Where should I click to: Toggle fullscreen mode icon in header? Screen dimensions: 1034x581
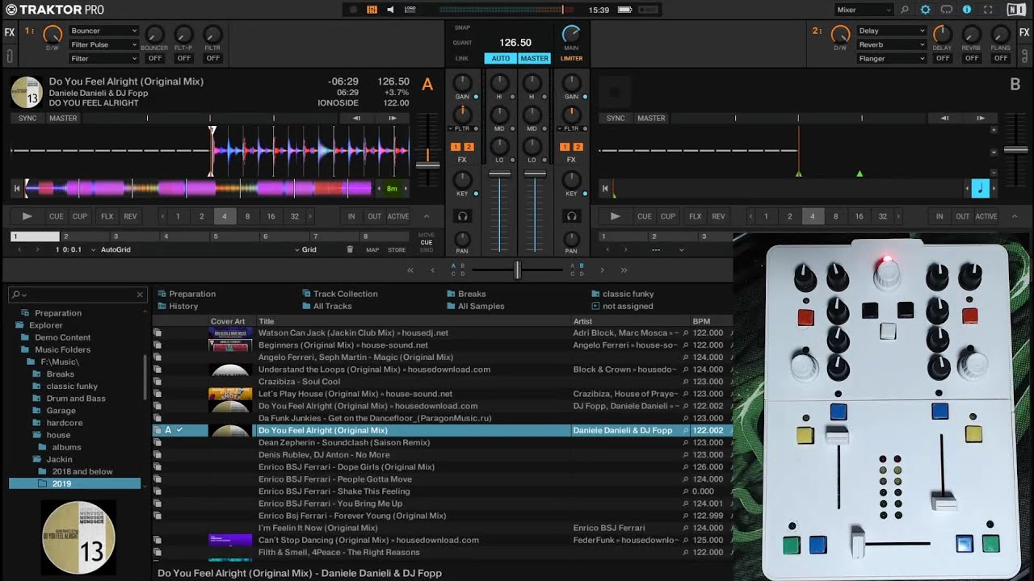click(988, 10)
